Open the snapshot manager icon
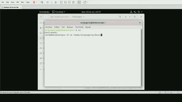The height and width of the screenshot is (102, 182). tap(56, 2)
